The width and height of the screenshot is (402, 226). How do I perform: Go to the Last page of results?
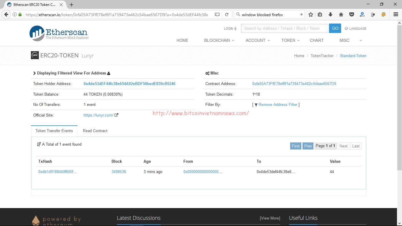pos(356,146)
